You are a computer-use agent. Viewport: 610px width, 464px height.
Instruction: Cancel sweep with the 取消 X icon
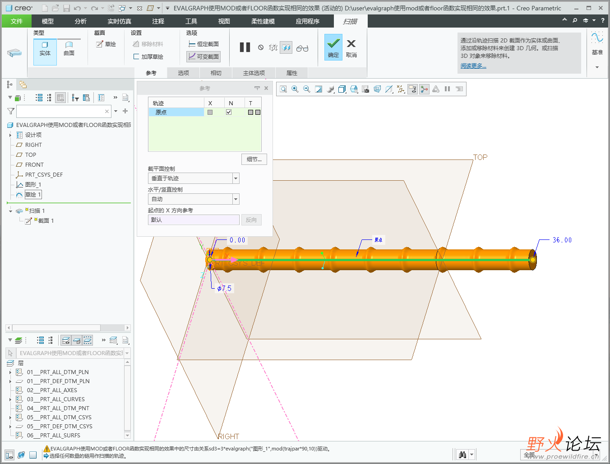(351, 47)
